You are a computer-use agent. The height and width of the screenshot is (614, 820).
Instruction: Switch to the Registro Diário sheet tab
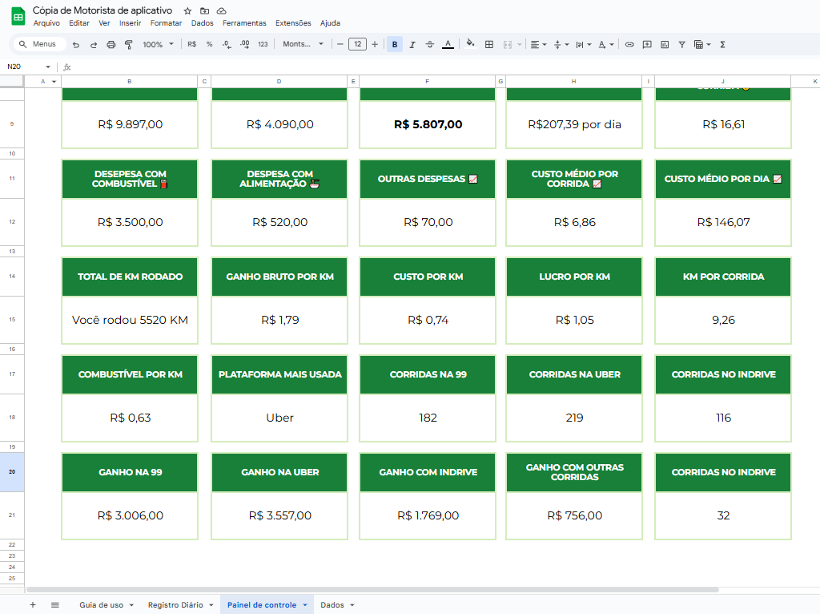tap(181, 605)
